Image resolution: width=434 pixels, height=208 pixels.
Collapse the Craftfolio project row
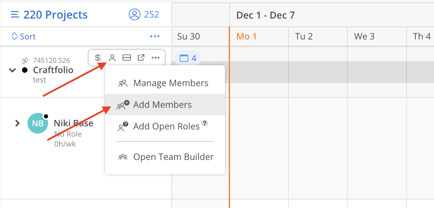point(12,70)
